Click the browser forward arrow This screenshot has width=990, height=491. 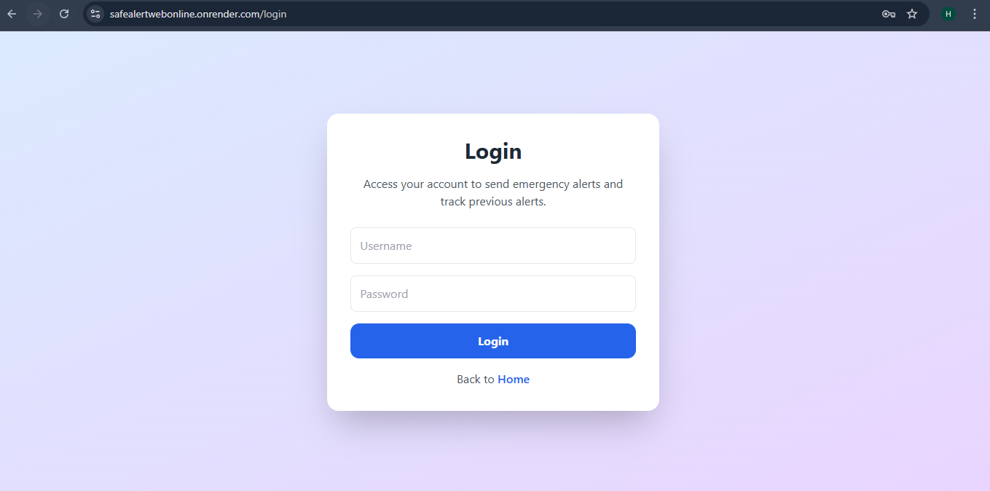[x=38, y=14]
